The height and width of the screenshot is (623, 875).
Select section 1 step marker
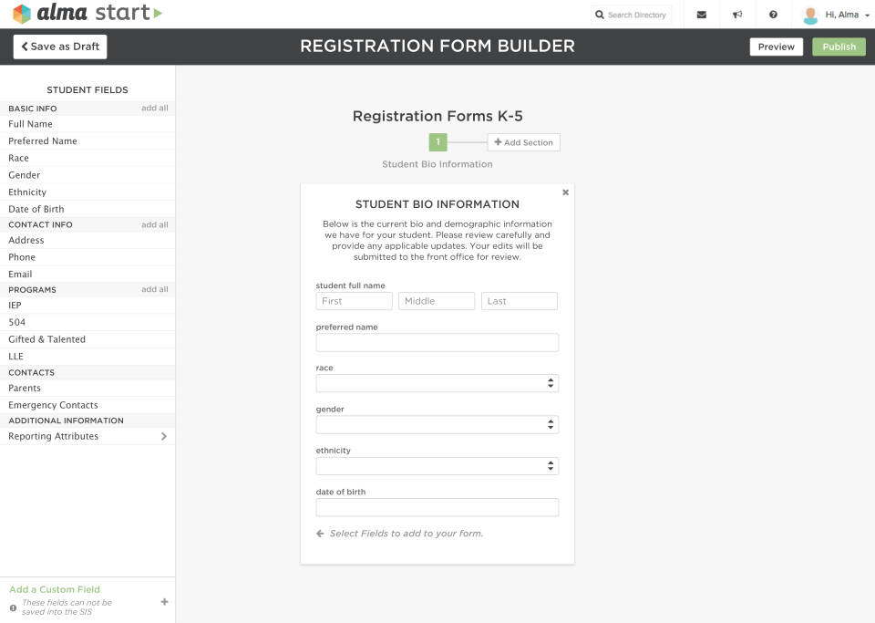438,142
